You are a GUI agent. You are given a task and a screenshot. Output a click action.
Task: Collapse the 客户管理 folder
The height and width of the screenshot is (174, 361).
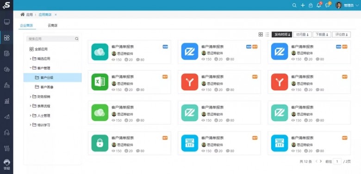(x=31, y=68)
